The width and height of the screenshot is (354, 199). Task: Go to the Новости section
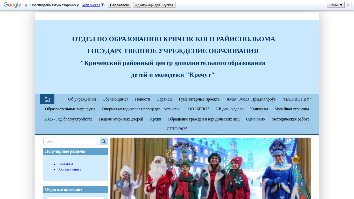[143, 99]
